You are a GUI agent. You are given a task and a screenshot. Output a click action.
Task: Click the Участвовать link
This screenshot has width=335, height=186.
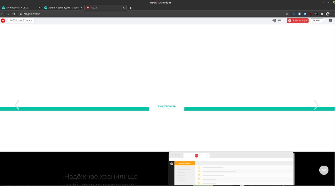(x=167, y=106)
